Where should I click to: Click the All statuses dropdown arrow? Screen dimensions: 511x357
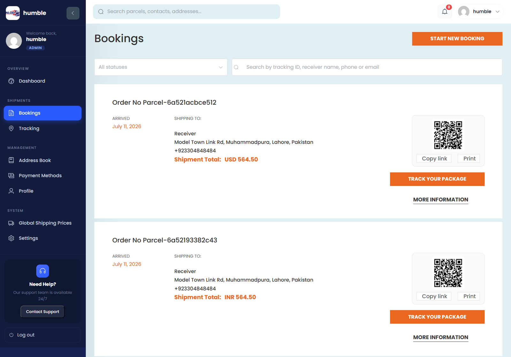click(x=220, y=67)
